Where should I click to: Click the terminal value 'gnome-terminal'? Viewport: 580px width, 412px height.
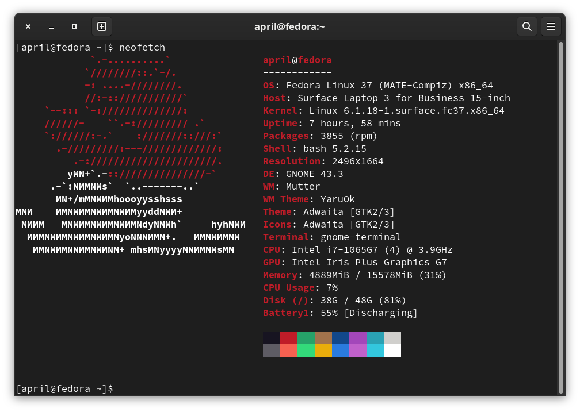(361, 237)
